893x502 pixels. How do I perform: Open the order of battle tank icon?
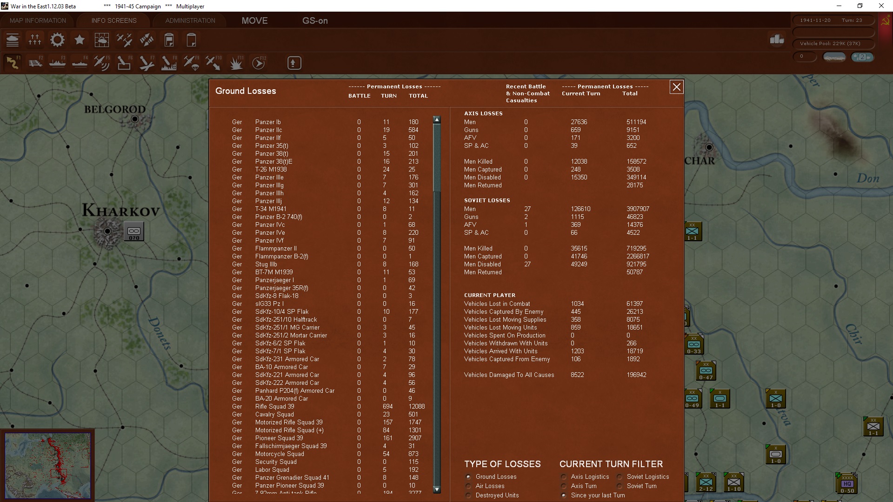tap(13, 40)
